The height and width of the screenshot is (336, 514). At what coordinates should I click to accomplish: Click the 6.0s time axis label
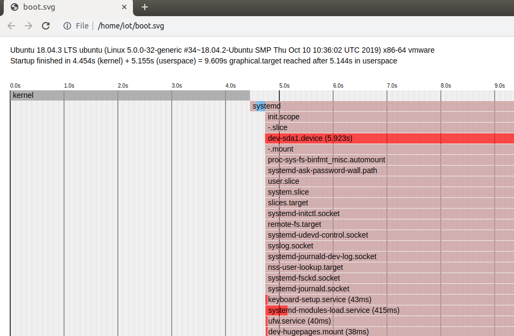point(339,86)
